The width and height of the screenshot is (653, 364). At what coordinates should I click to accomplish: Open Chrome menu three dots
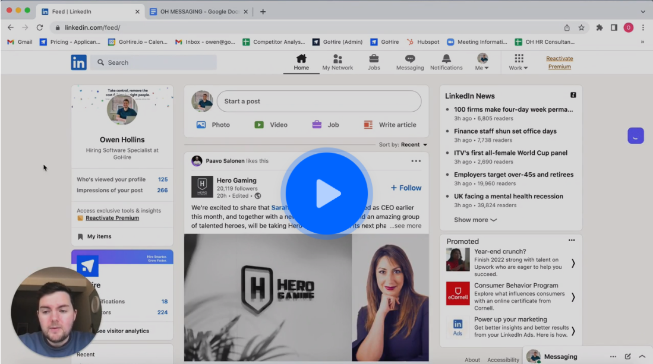643,27
